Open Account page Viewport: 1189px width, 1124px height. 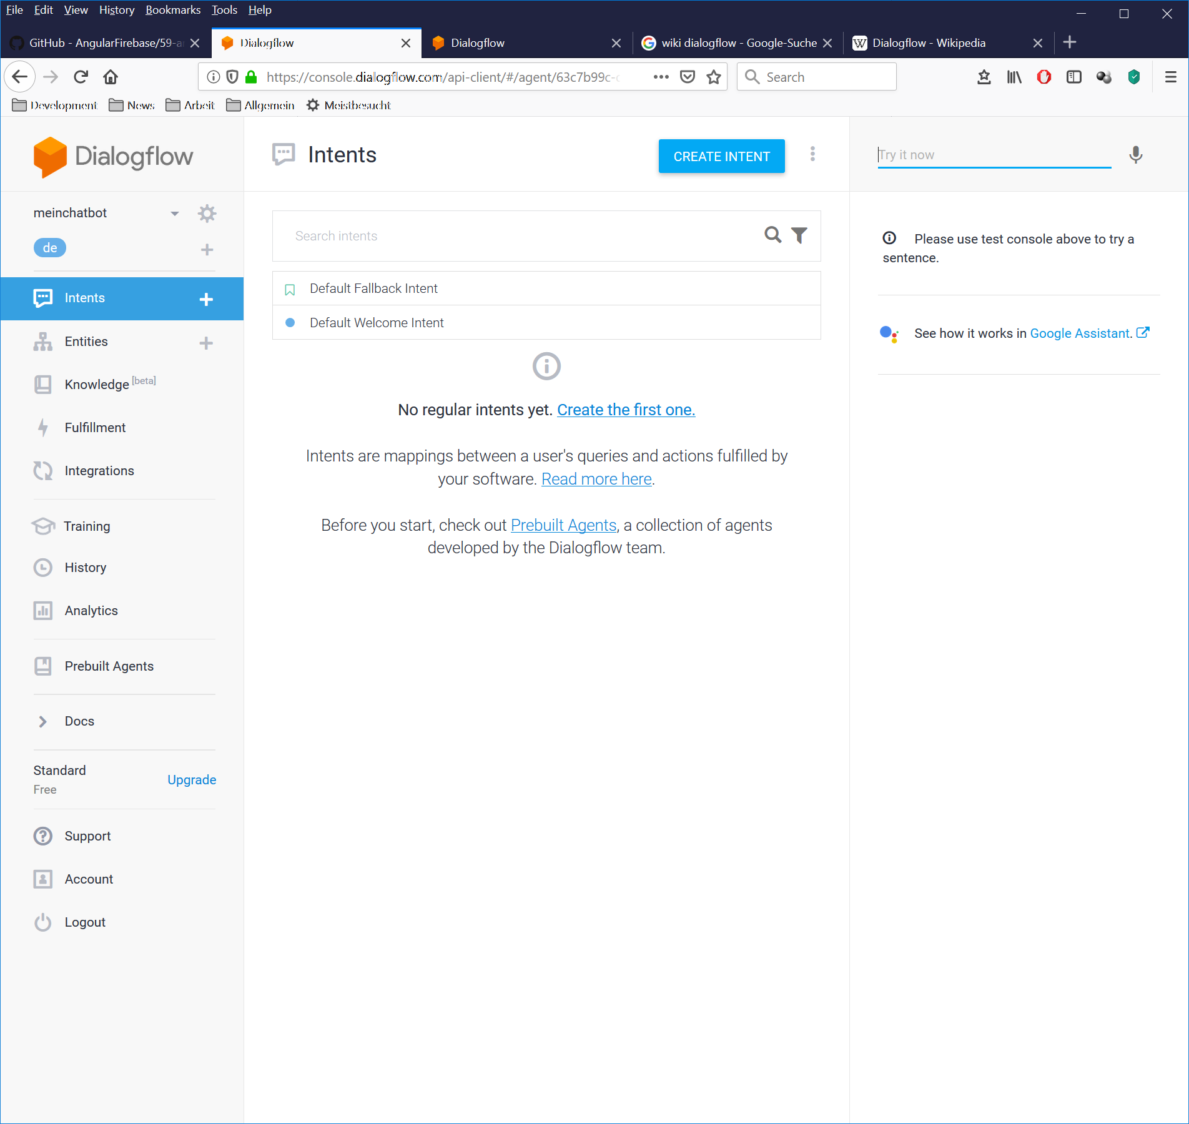pos(89,879)
